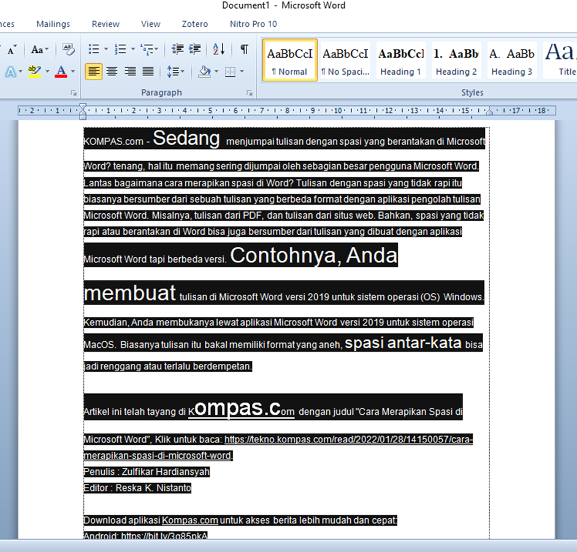Click the large word 'membuat'
This screenshot has width=577, height=552.
point(130,293)
